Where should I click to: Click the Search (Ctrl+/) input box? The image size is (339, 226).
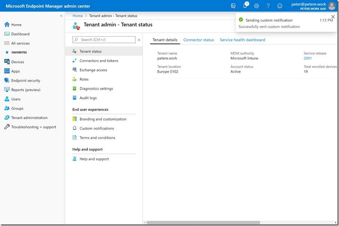[x=104, y=40]
